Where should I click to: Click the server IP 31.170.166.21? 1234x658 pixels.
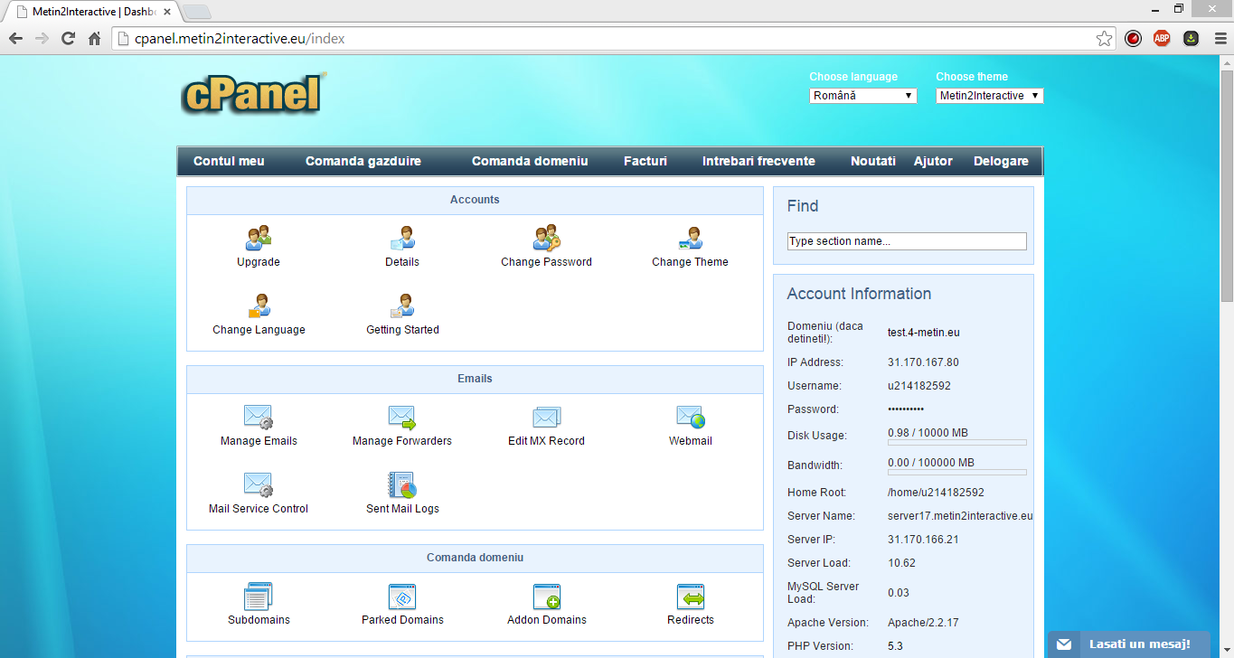[x=923, y=540]
